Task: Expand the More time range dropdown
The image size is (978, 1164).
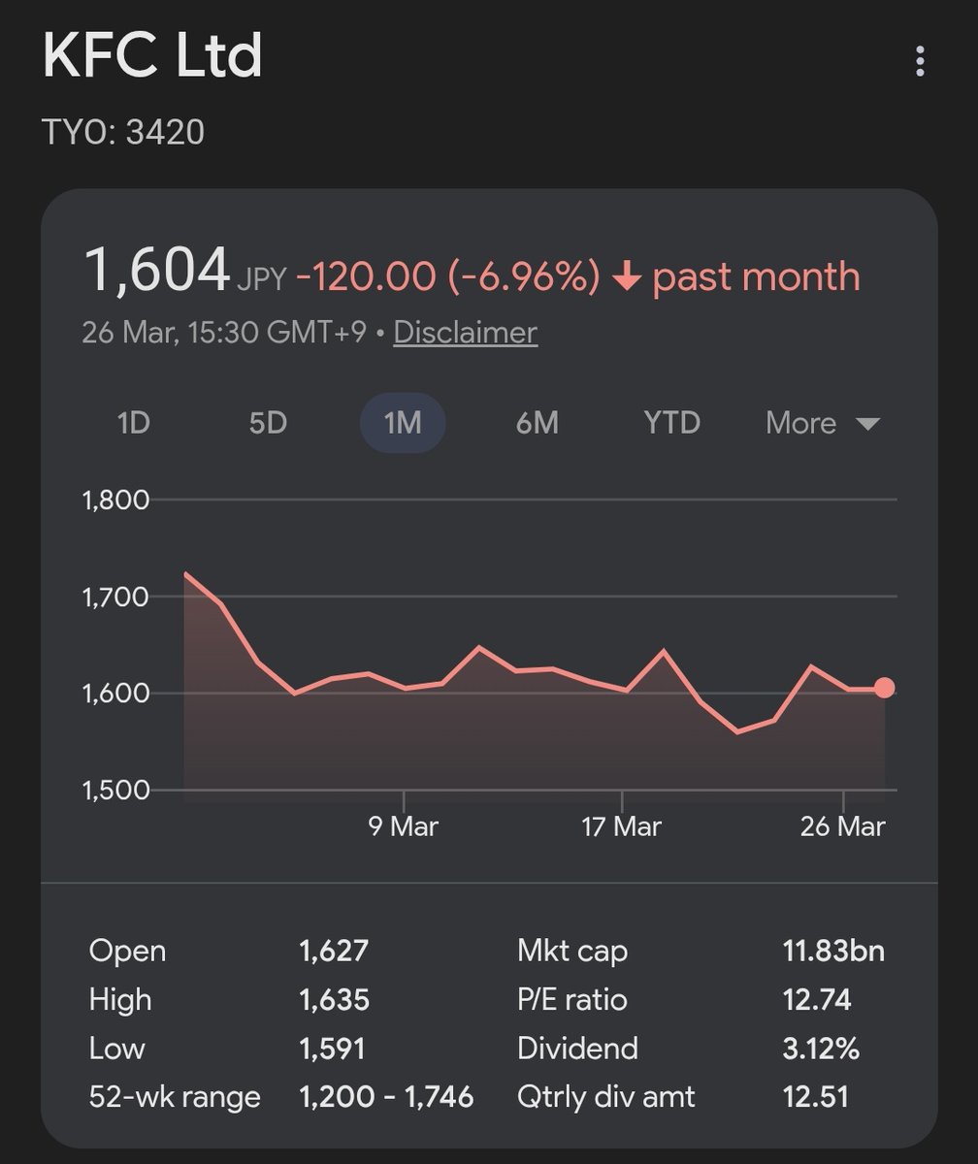Action: (x=823, y=424)
